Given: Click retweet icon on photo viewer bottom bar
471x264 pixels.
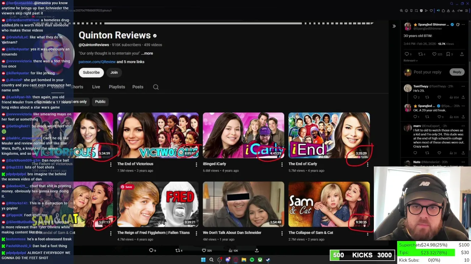Looking at the screenshot, I should (x=177, y=250).
